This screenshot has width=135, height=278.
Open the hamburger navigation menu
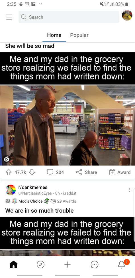(x=9, y=17)
